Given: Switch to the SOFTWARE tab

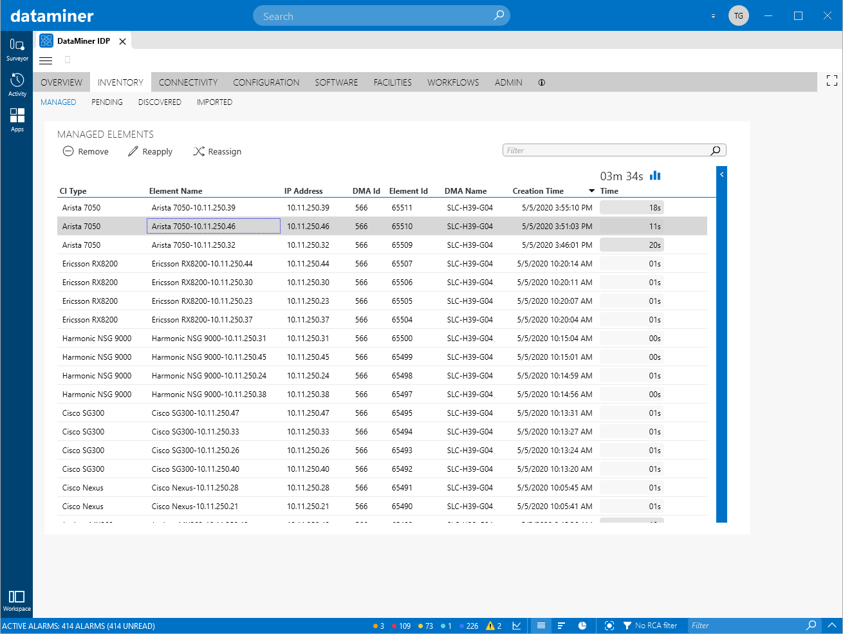Looking at the screenshot, I should [337, 82].
